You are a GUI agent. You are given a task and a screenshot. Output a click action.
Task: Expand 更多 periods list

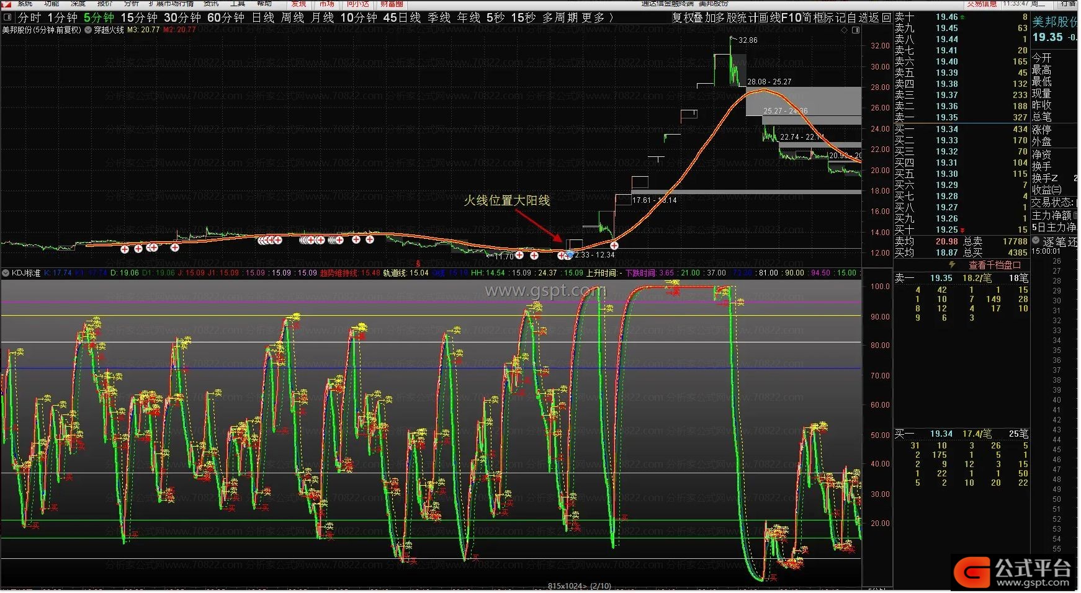[x=596, y=17]
